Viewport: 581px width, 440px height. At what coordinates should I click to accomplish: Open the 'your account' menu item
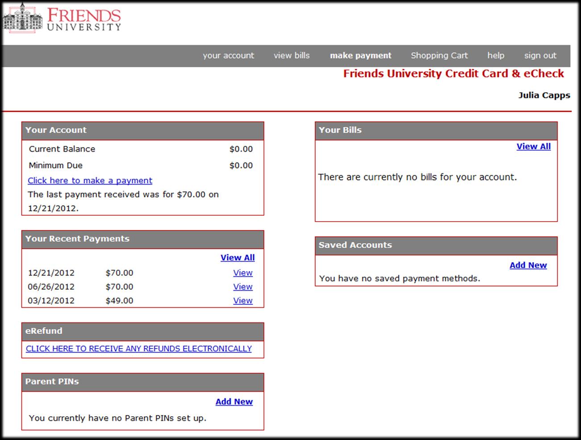click(228, 56)
